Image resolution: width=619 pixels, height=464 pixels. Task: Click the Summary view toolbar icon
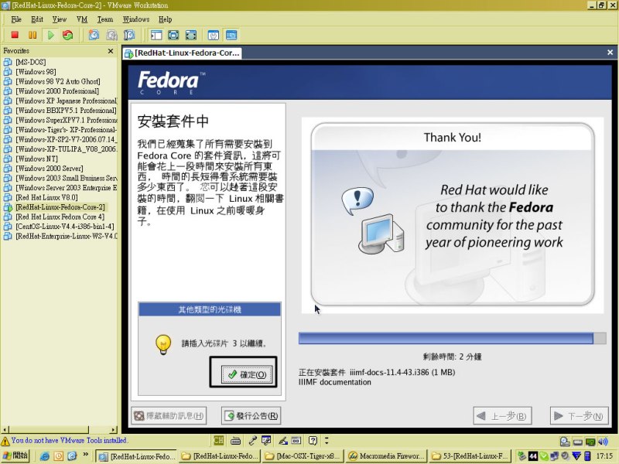[214, 35]
